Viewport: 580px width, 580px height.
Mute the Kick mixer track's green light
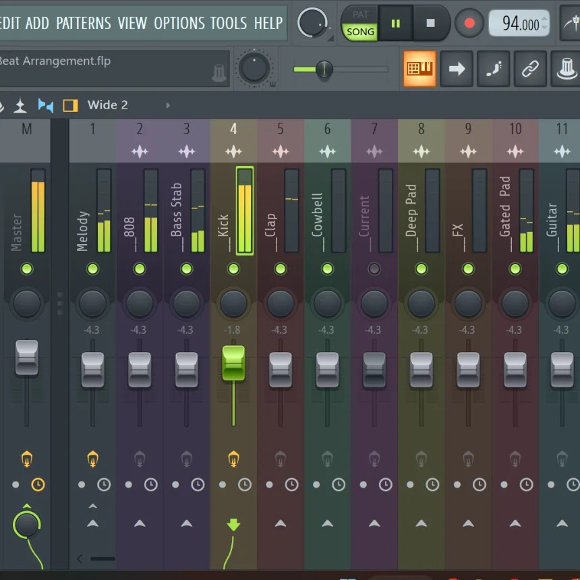[233, 268]
